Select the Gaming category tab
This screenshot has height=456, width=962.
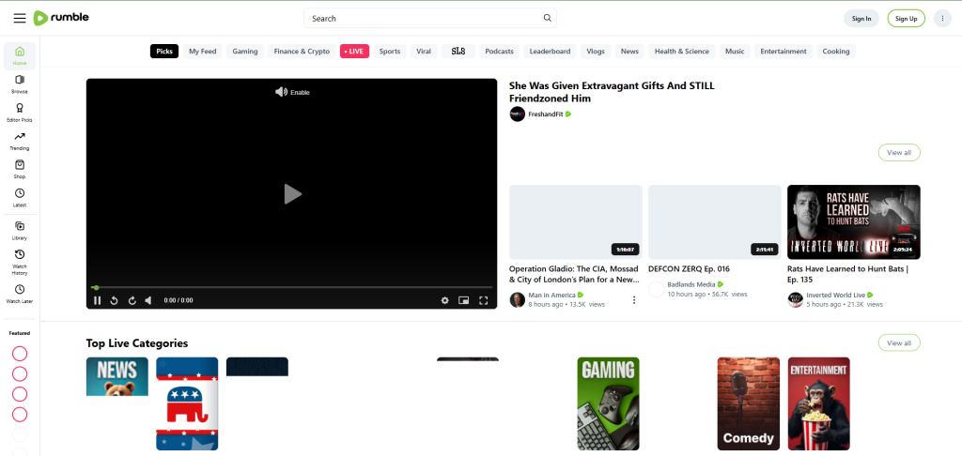(245, 52)
